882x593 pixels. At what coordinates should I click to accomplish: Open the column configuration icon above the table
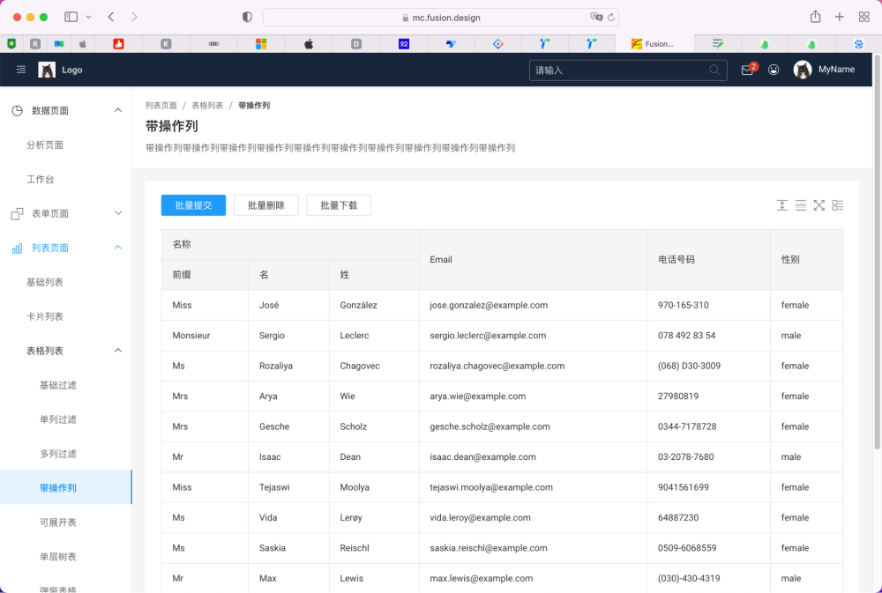point(837,204)
